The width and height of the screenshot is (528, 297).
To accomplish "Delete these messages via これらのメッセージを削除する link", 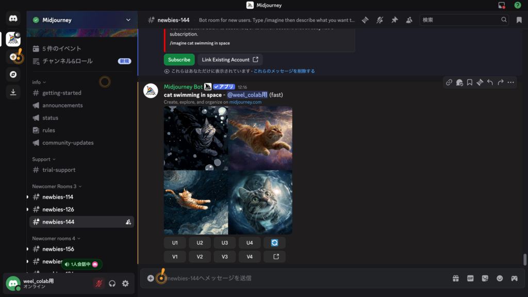I will [x=284, y=71].
